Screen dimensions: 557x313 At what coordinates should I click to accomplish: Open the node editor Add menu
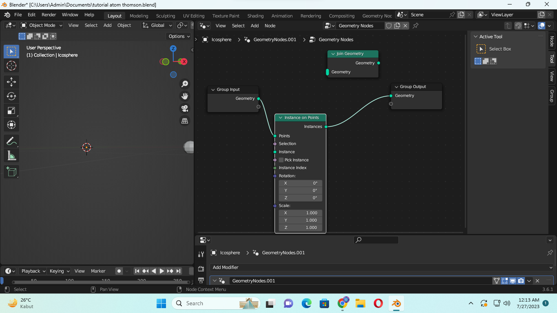pos(255,26)
